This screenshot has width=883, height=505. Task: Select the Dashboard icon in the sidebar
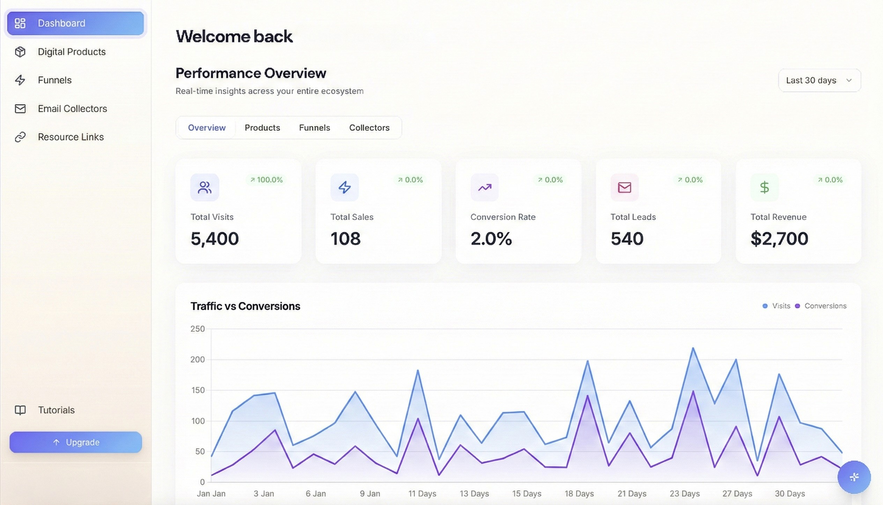(20, 23)
